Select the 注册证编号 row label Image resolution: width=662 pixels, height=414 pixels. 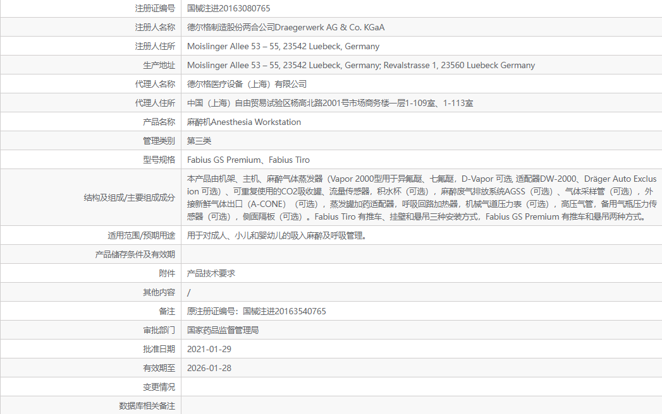click(155, 8)
